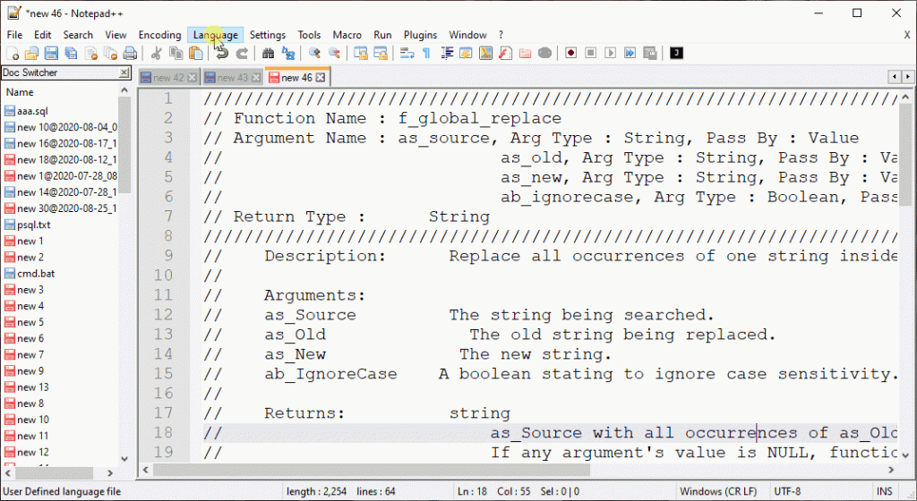Viewport: 917px width, 501px height.
Task: Click the tab bar scroll-left arrow
Action: tap(895, 77)
